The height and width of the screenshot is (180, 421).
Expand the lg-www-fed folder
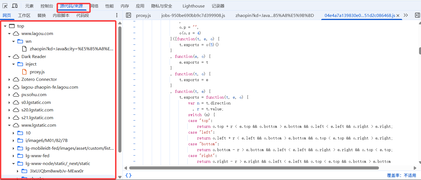(13, 156)
